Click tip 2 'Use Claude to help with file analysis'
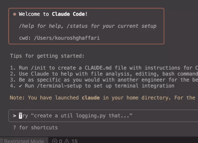The width and height of the screenshot is (198, 143). (104, 74)
